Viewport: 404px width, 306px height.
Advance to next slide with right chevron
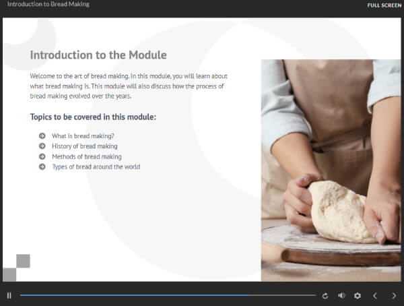pos(394,296)
